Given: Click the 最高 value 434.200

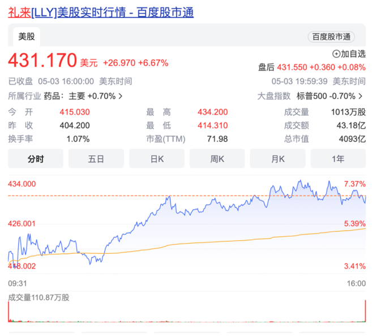Looking at the screenshot, I should coord(213,112).
